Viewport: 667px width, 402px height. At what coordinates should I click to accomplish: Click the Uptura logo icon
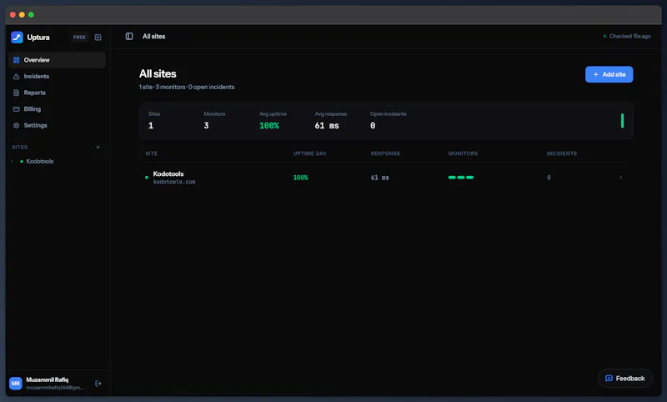coord(17,38)
